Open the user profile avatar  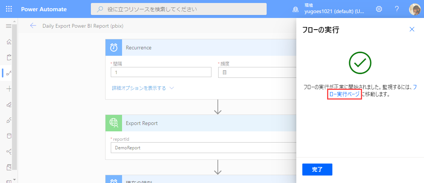tap(415, 9)
